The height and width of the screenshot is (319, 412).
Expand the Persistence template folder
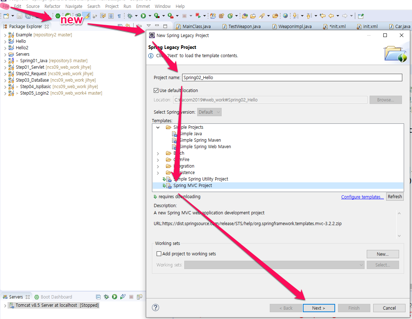coord(158,173)
